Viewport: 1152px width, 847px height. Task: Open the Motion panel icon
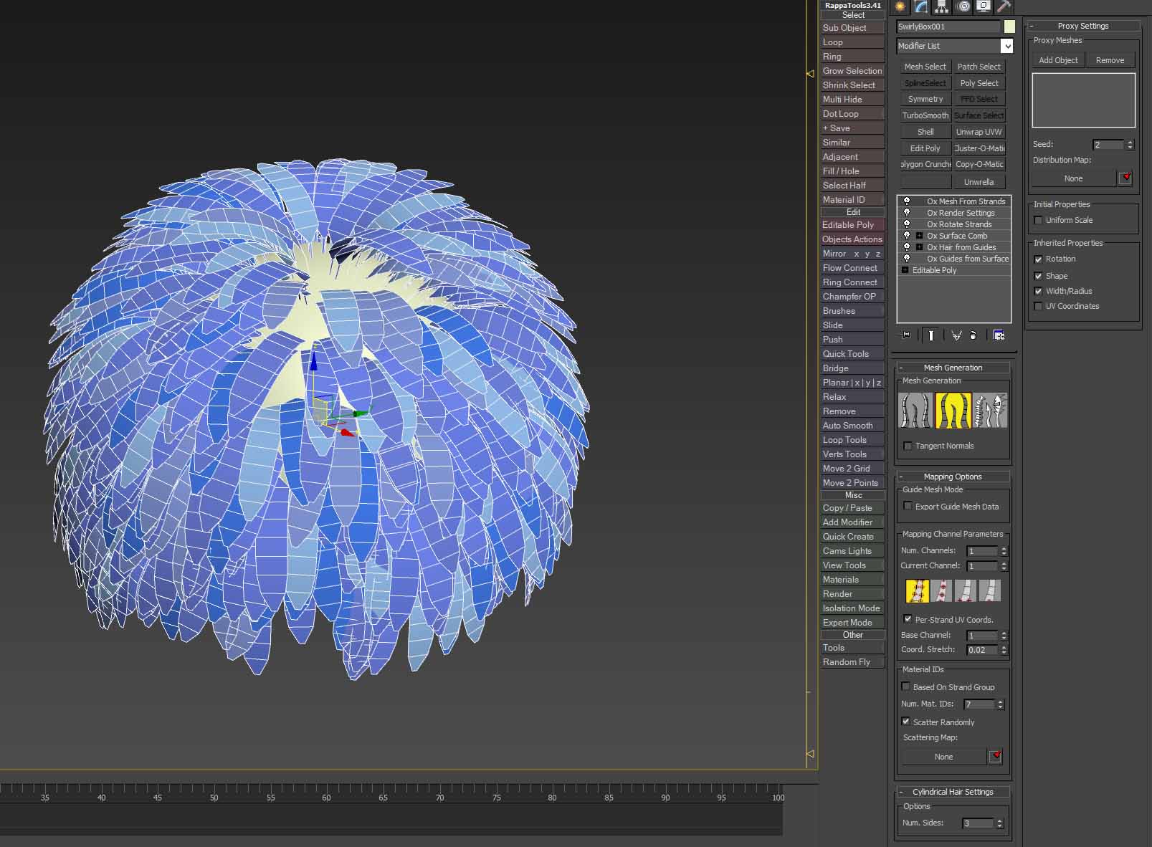[963, 6]
